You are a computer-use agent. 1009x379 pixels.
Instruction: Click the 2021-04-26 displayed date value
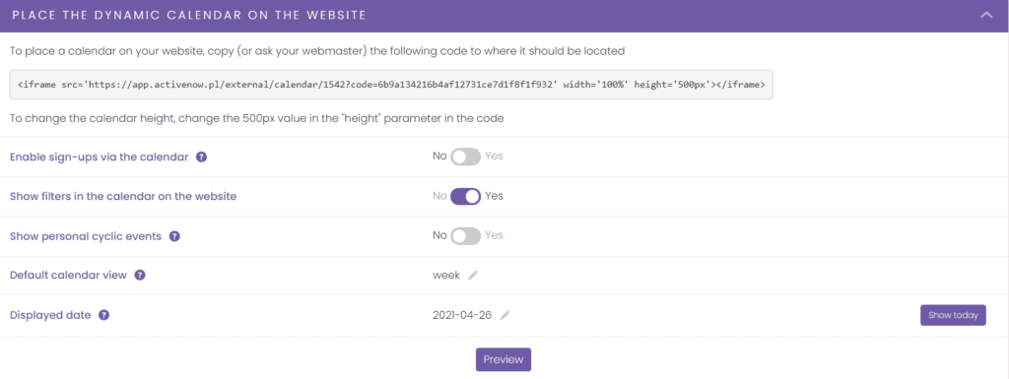pos(463,315)
